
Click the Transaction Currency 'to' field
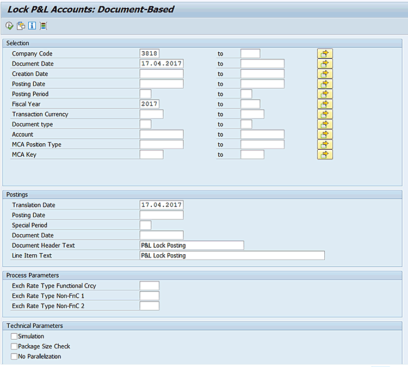pyautogui.click(x=252, y=114)
